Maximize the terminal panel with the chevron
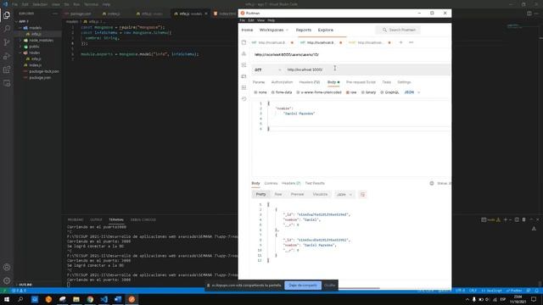The image size is (543, 305). point(531,219)
